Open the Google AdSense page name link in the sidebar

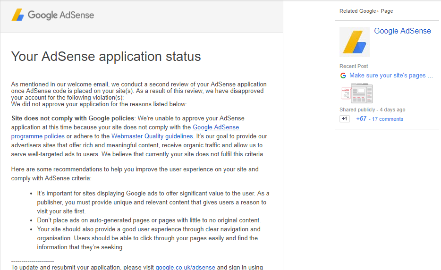402,31
